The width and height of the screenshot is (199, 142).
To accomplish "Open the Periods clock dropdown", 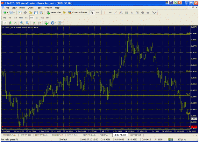I will 53,23.
